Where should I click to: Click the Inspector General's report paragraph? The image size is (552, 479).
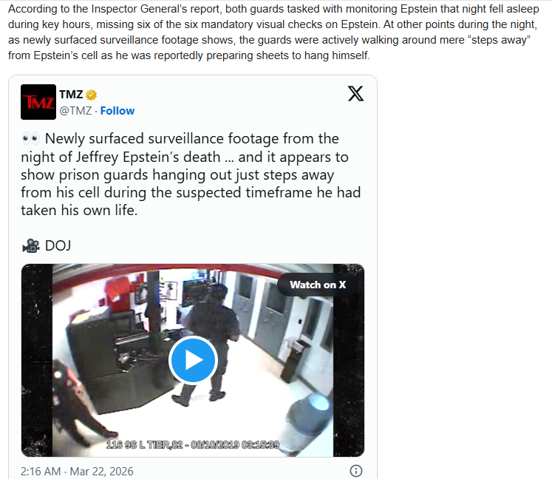pos(273,32)
